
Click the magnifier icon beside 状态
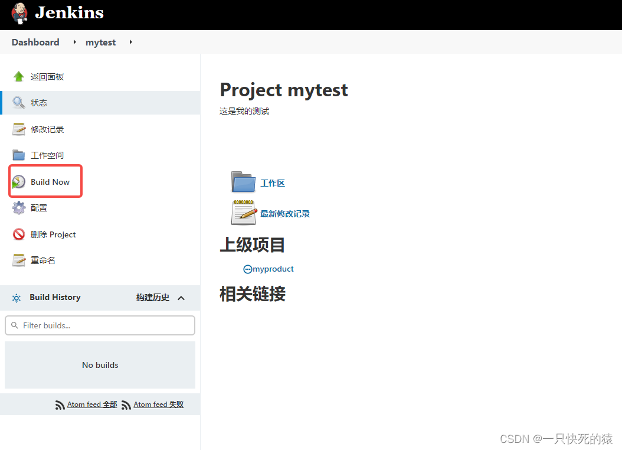coord(19,103)
